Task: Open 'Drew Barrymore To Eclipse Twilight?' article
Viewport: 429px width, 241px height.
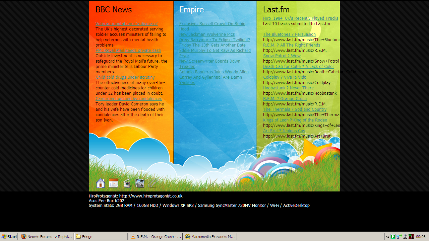Action: click(x=214, y=40)
